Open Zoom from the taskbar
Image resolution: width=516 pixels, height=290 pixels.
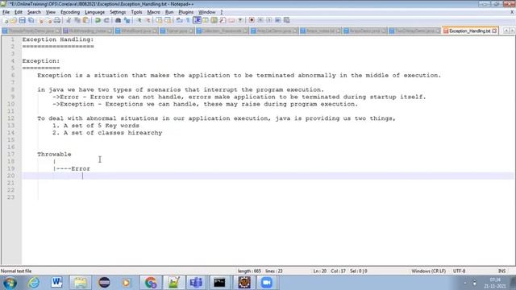267,283
